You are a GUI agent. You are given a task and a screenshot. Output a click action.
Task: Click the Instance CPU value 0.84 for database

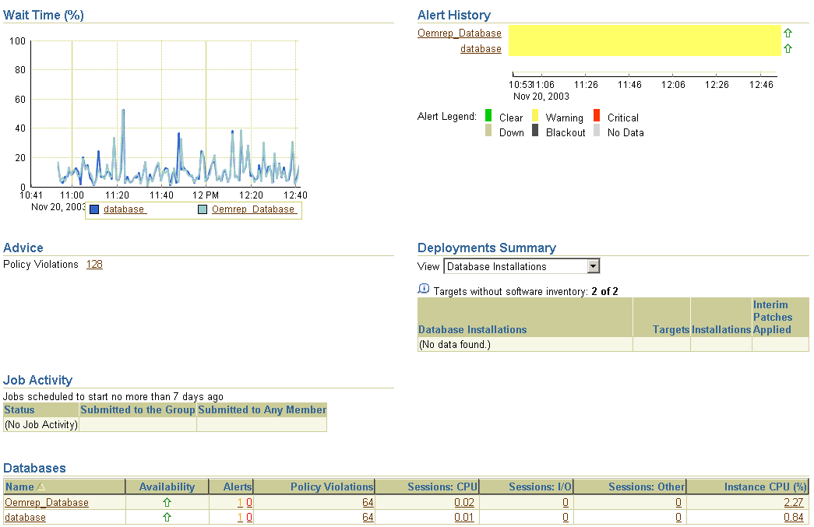(x=793, y=518)
